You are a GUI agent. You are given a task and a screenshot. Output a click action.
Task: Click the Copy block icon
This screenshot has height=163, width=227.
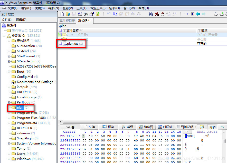coord(115,14)
